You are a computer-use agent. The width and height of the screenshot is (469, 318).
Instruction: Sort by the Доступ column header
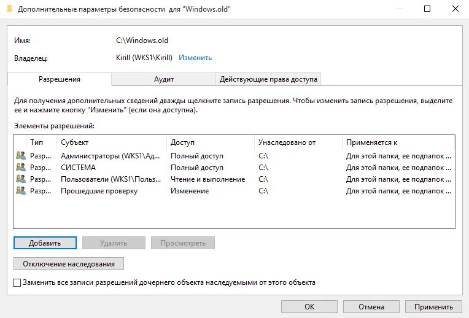(x=211, y=142)
